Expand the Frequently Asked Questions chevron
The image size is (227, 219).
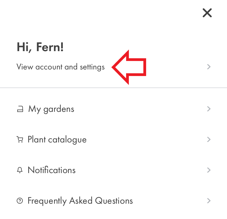[209, 201]
